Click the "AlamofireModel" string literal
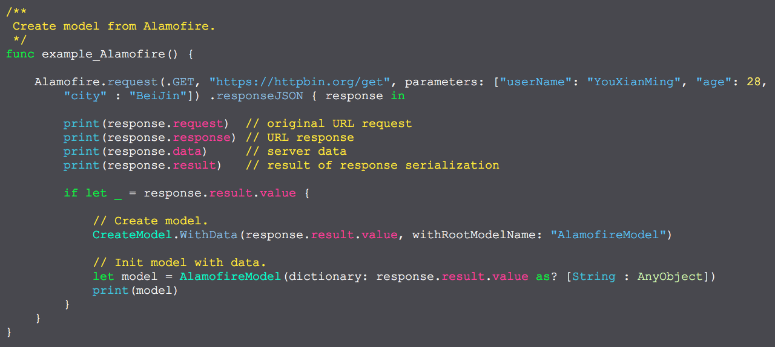The image size is (775, 347). (608, 235)
